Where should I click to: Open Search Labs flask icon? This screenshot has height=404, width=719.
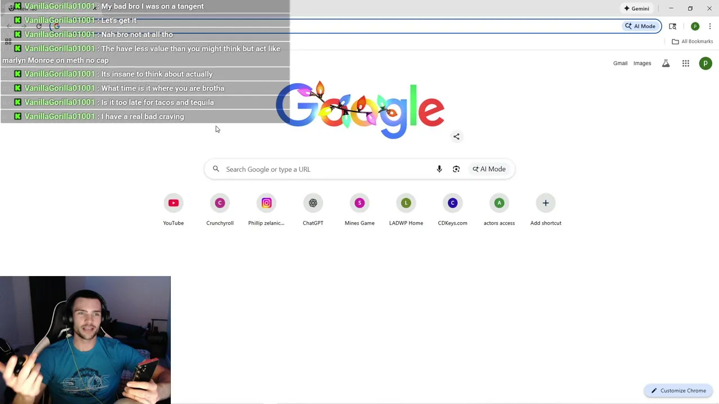(x=666, y=63)
